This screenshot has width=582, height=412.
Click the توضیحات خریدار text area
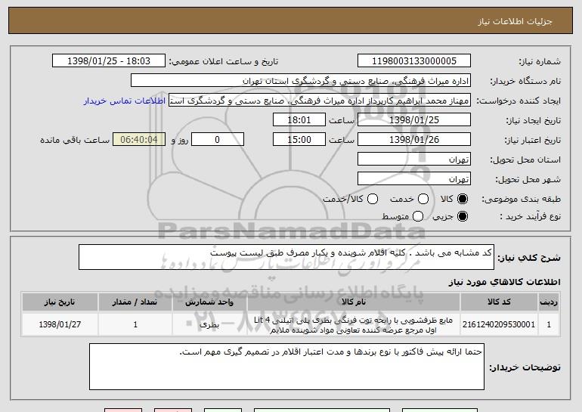pos(286,367)
